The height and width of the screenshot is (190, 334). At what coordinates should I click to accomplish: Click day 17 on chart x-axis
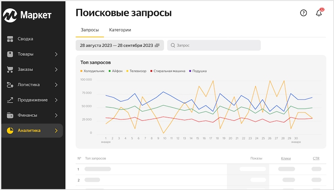211,138
